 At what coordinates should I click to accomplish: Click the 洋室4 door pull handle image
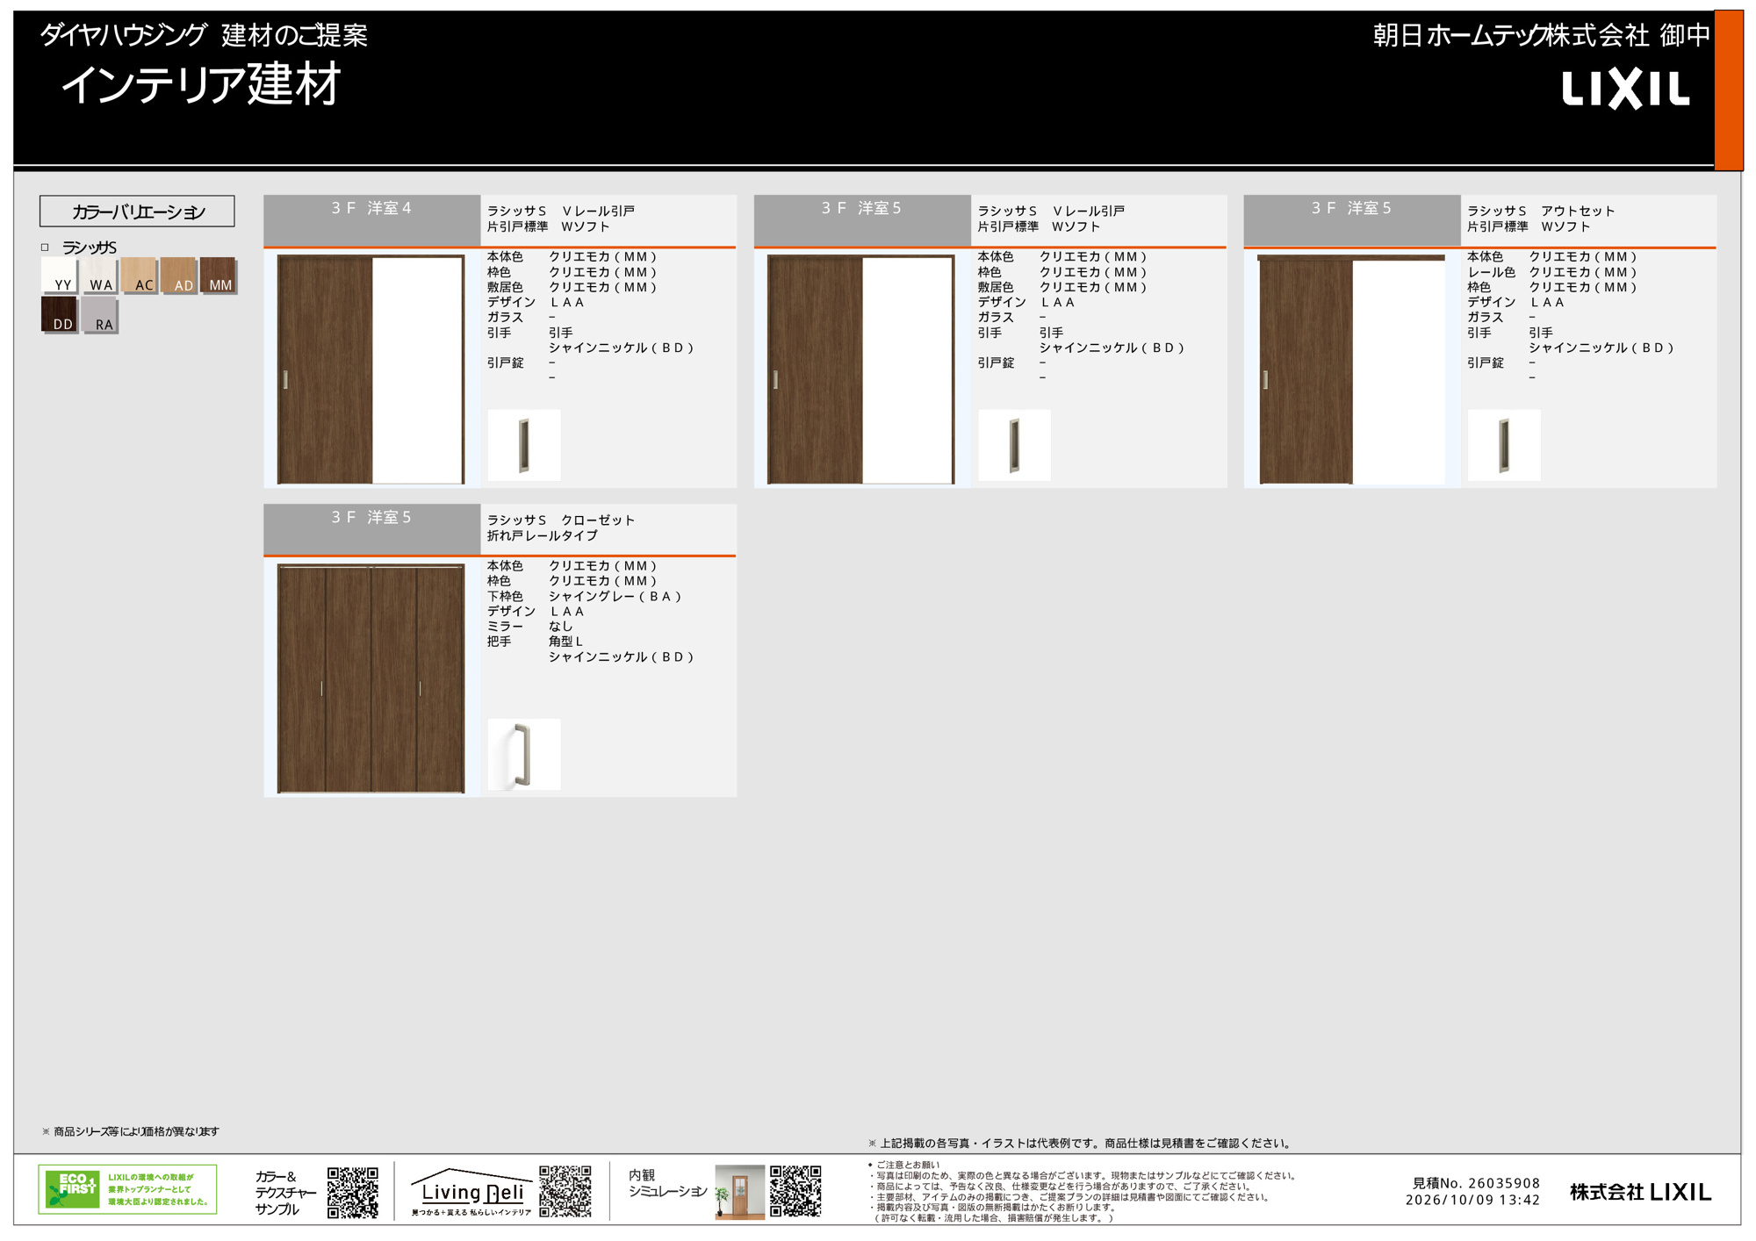[x=524, y=445]
